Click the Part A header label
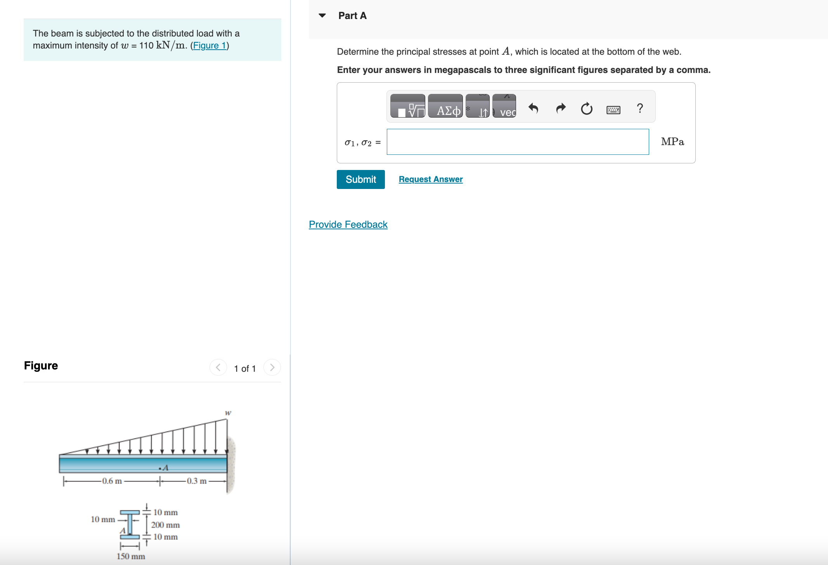Image resolution: width=828 pixels, height=565 pixels. pyautogui.click(x=352, y=16)
